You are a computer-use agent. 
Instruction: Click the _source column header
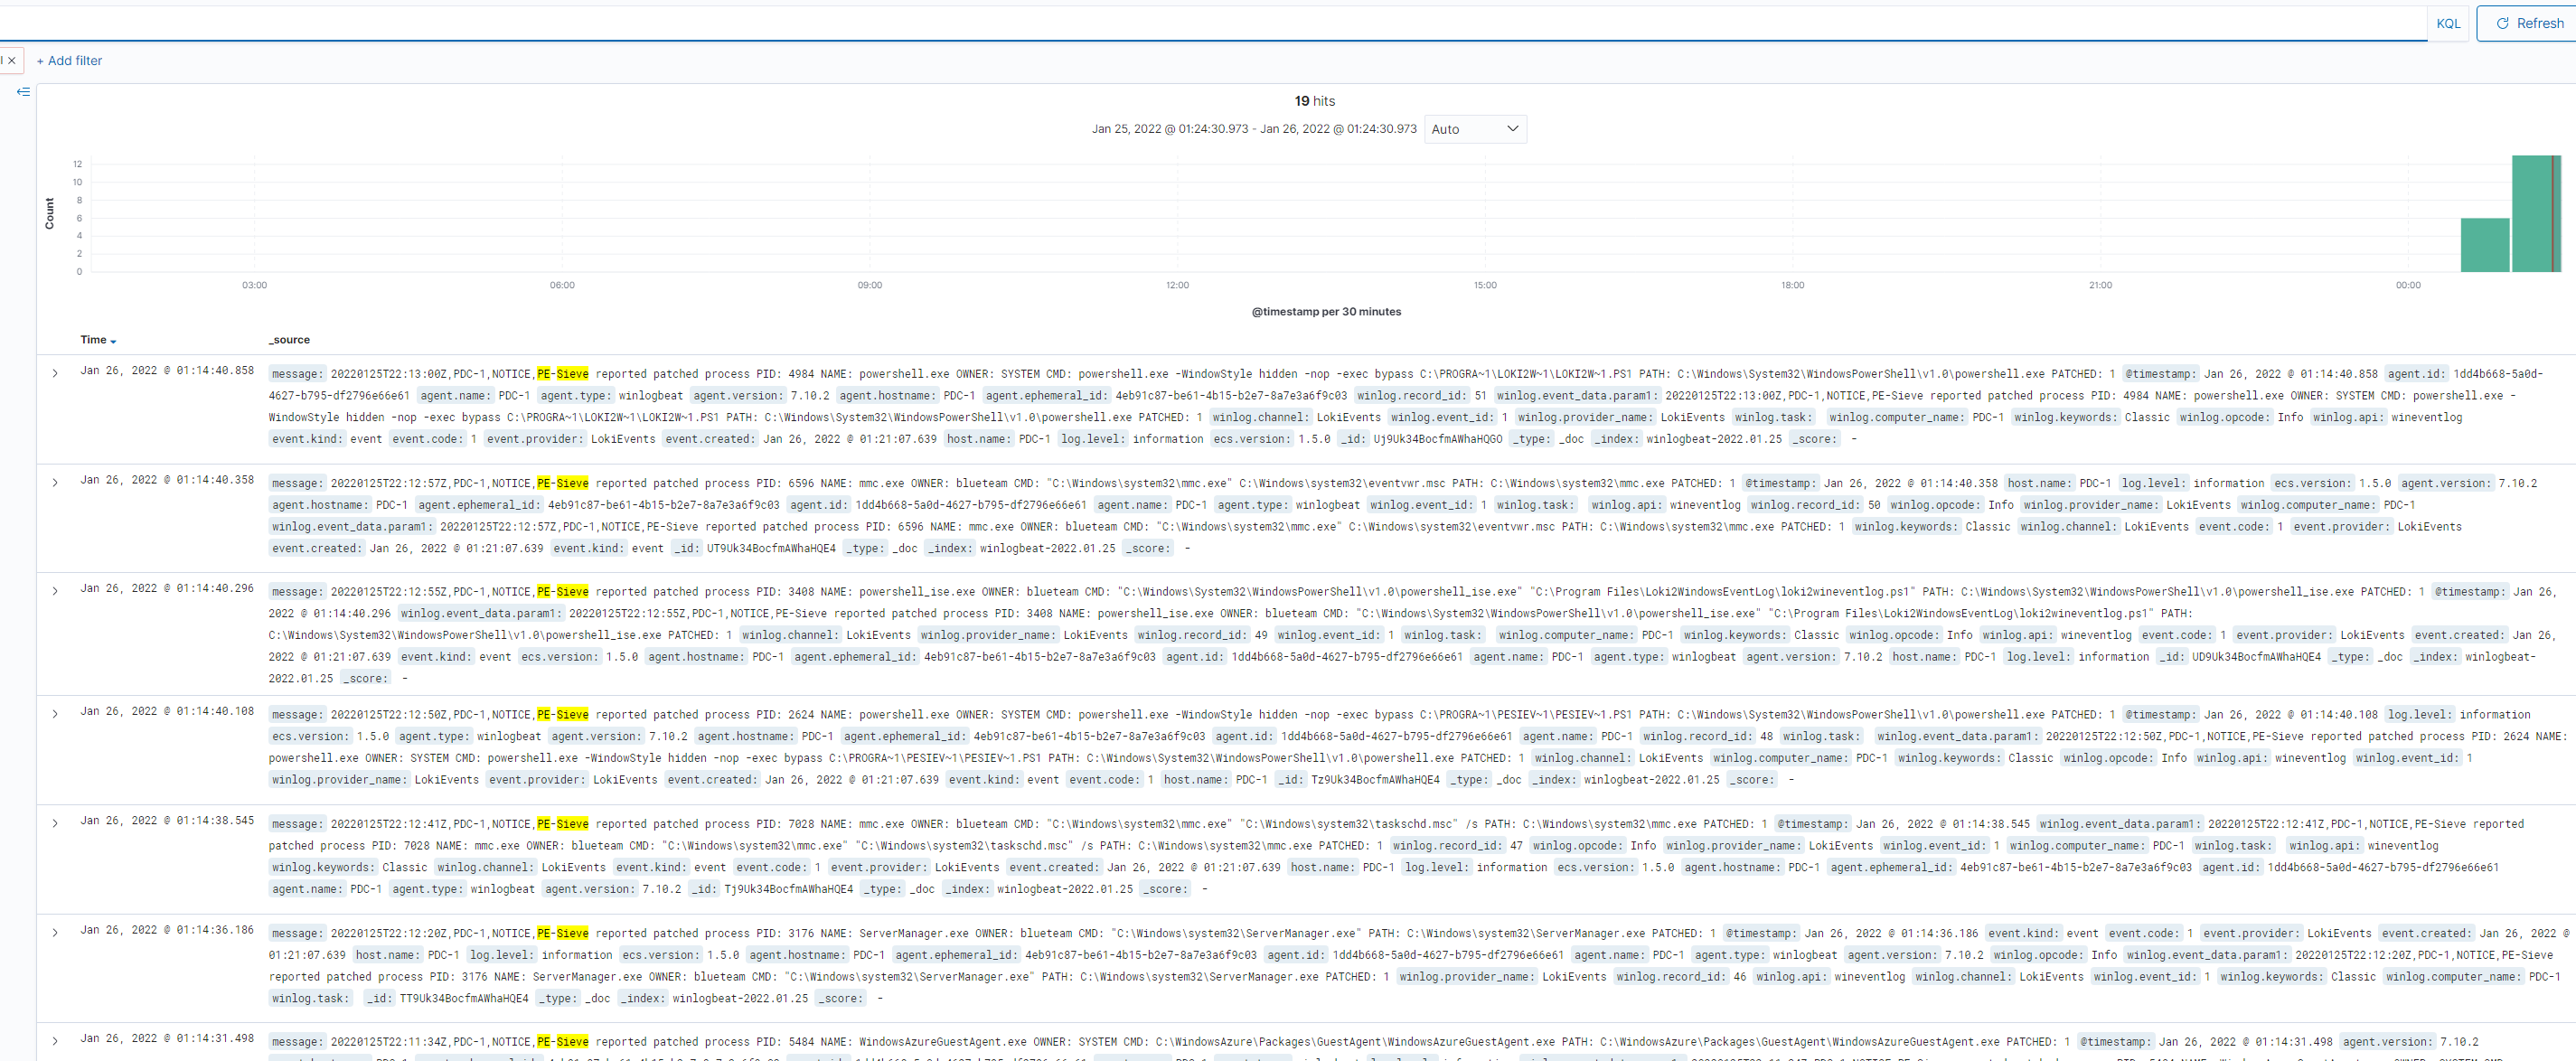289,340
